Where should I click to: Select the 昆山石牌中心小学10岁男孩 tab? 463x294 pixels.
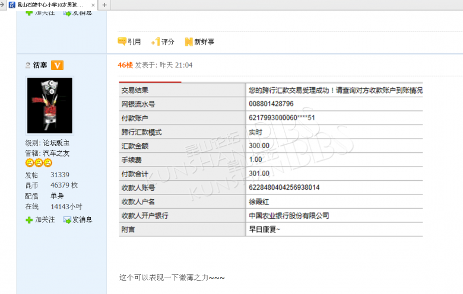click(50, 5)
